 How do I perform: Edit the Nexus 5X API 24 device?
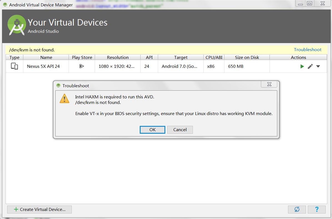(x=310, y=66)
